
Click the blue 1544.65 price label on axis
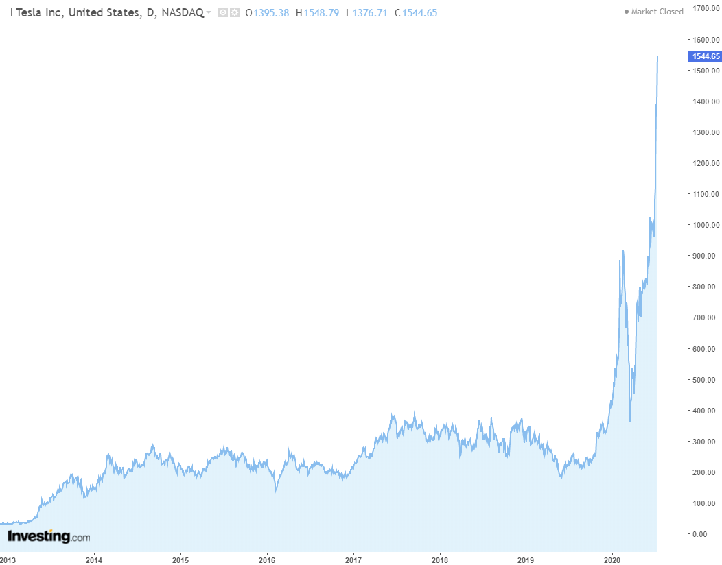[x=705, y=56]
